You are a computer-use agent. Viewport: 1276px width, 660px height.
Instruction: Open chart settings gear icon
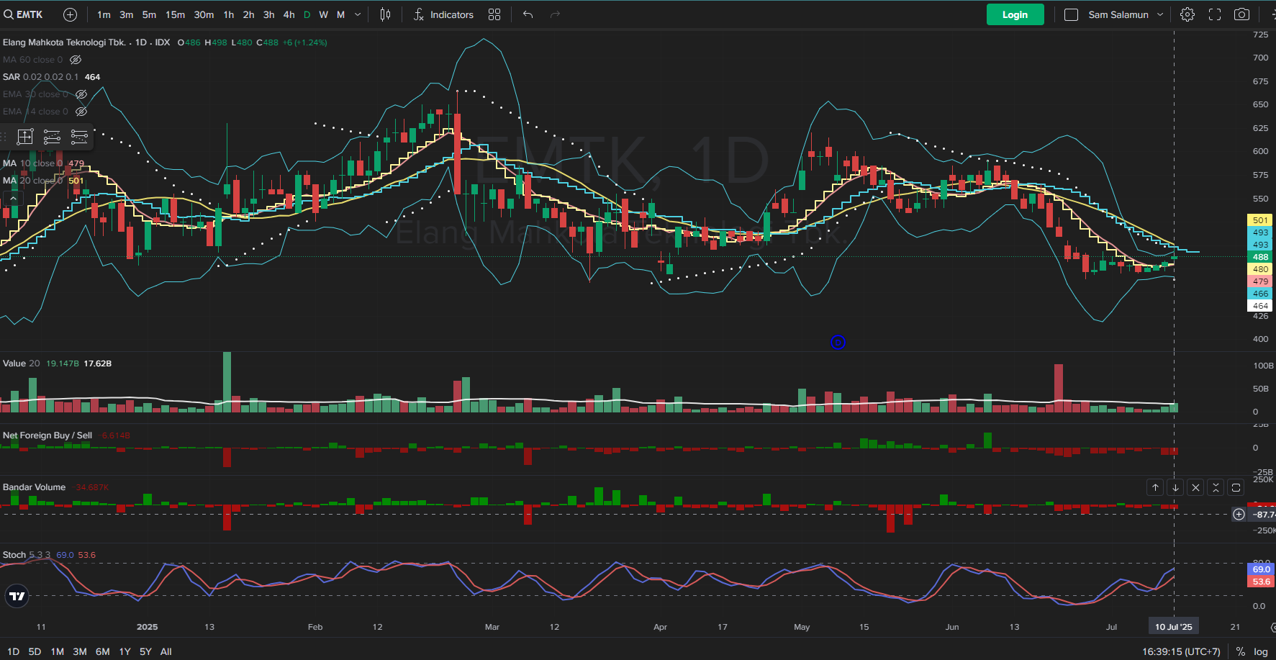1187,14
